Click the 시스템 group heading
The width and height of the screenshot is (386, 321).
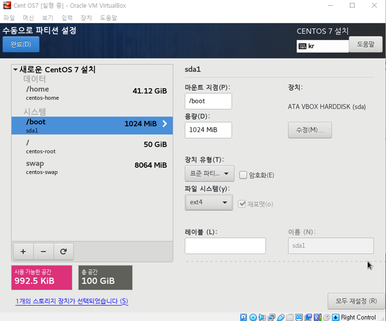point(35,112)
